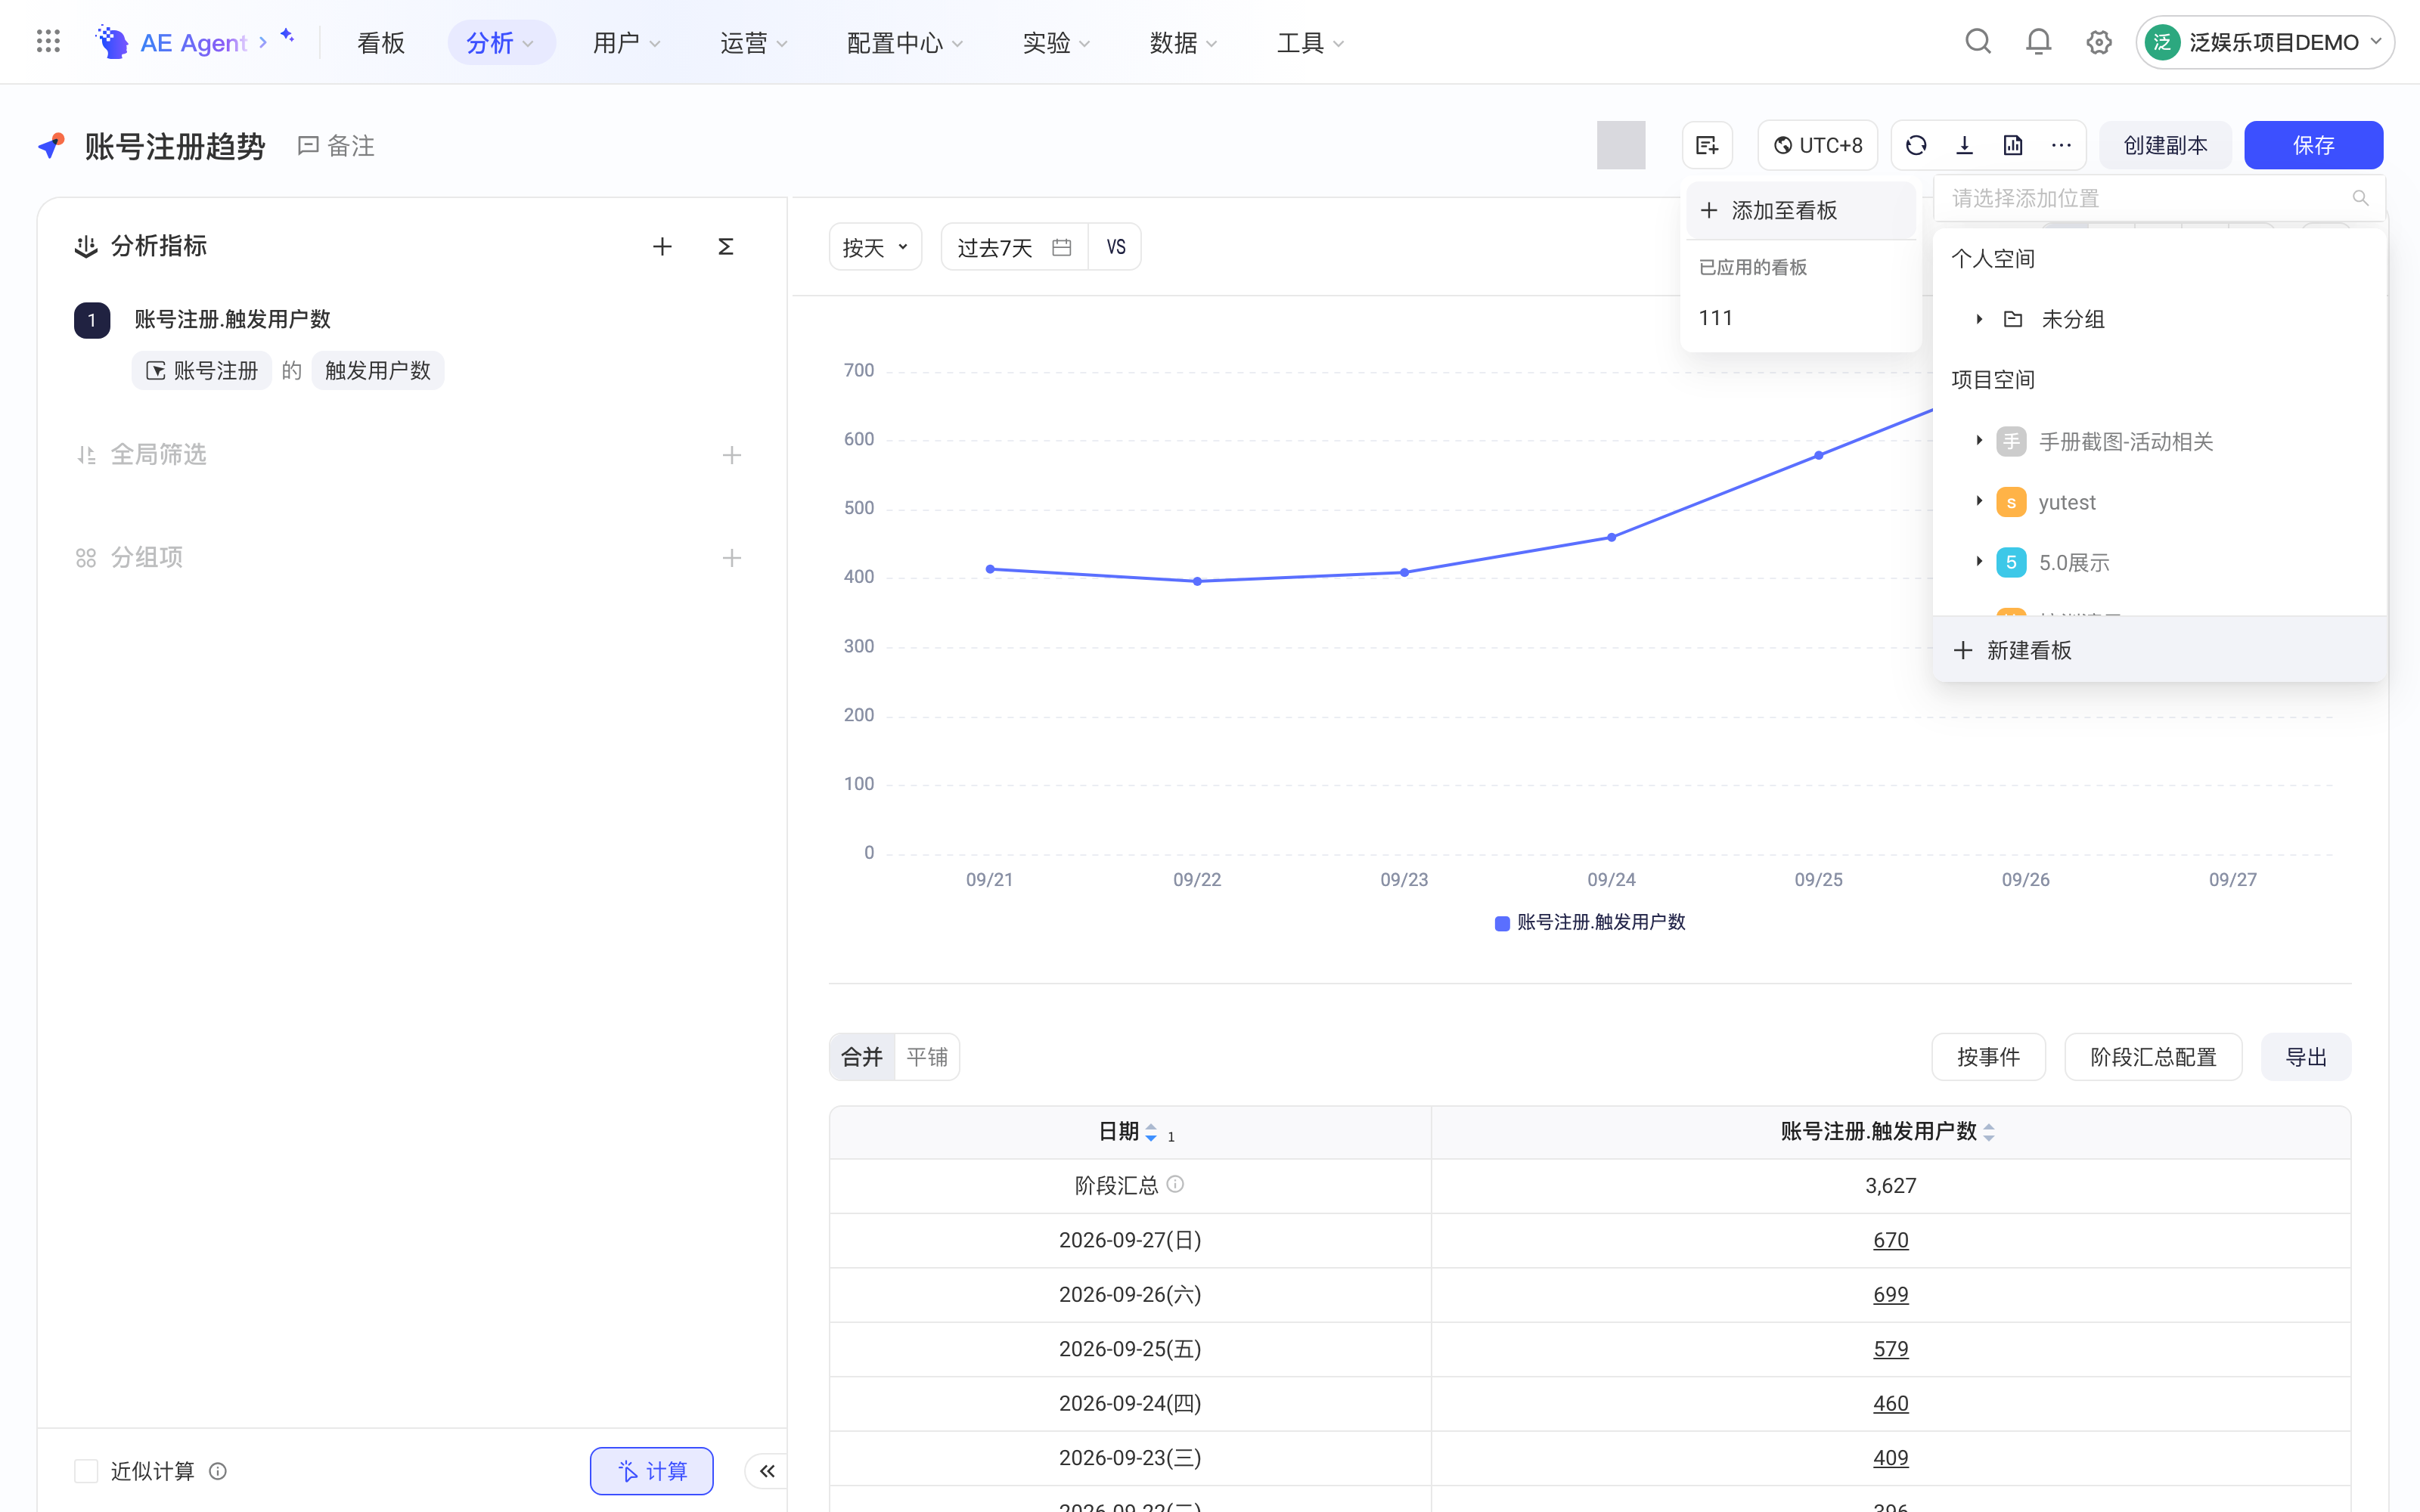The height and width of the screenshot is (1512, 2420).
Task: Add a new analysis metric with the plus icon
Action: pos(662,246)
